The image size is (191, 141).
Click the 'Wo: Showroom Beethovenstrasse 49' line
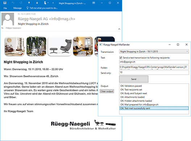coord(31,76)
